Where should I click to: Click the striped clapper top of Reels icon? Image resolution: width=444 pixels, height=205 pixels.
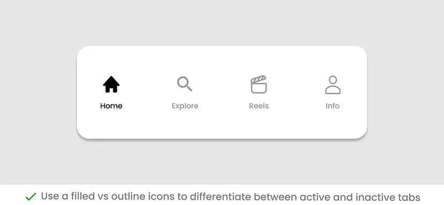(x=258, y=79)
